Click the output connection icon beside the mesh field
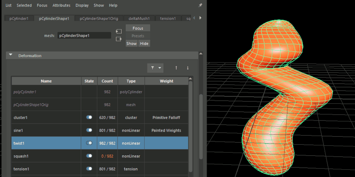Image resolution: width=355 pixels, height=177 pixels. pyautogui.click(x=119, y=39)
